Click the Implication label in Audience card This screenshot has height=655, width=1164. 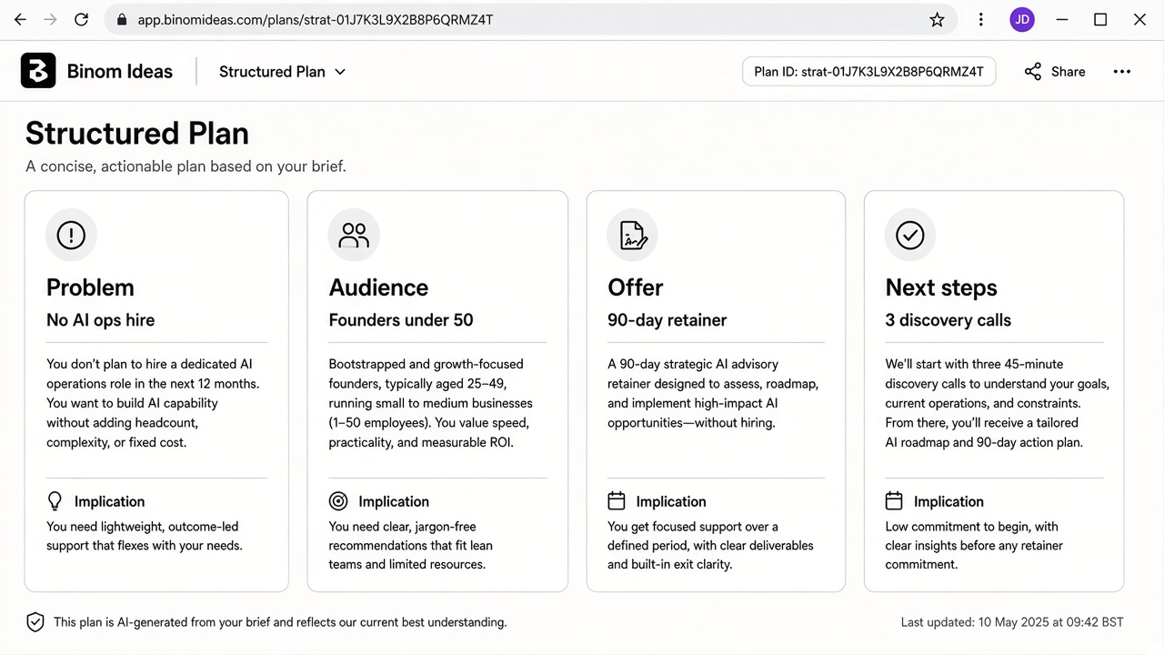394,501
